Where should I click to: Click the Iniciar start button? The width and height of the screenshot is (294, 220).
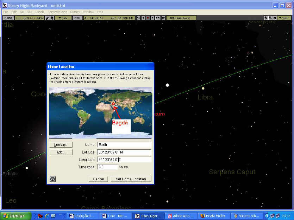15,216
